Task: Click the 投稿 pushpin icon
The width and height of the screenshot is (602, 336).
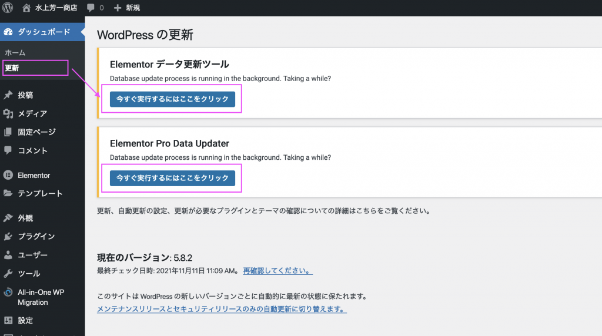Action: tap(8, 95)
